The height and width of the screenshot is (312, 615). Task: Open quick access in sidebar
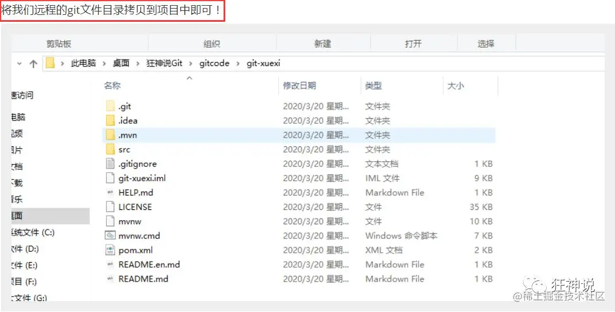point(22,95)
